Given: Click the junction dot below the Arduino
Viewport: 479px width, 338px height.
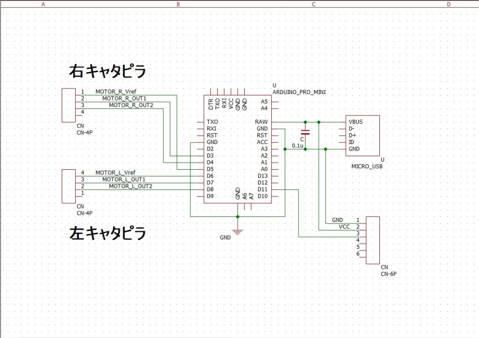Looking at the screenshot, I should tap(238, 216).
